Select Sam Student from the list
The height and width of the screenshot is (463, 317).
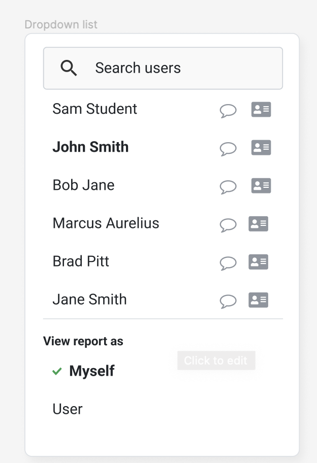[95, 109]
